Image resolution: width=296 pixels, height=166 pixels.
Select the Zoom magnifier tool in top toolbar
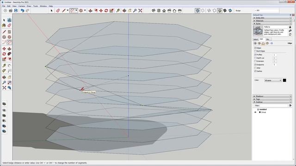135,11
